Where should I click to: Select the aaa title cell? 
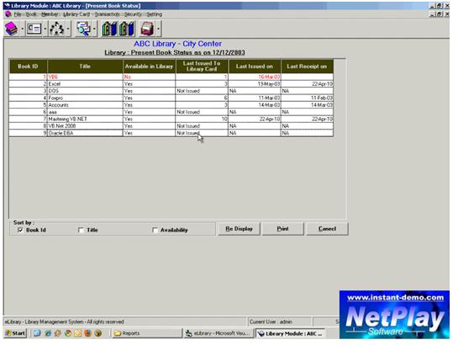85,112
